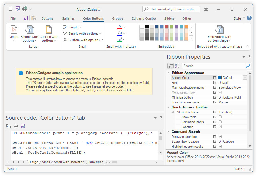Click the Print icon in Source code pane

click(x=16, y=126)
